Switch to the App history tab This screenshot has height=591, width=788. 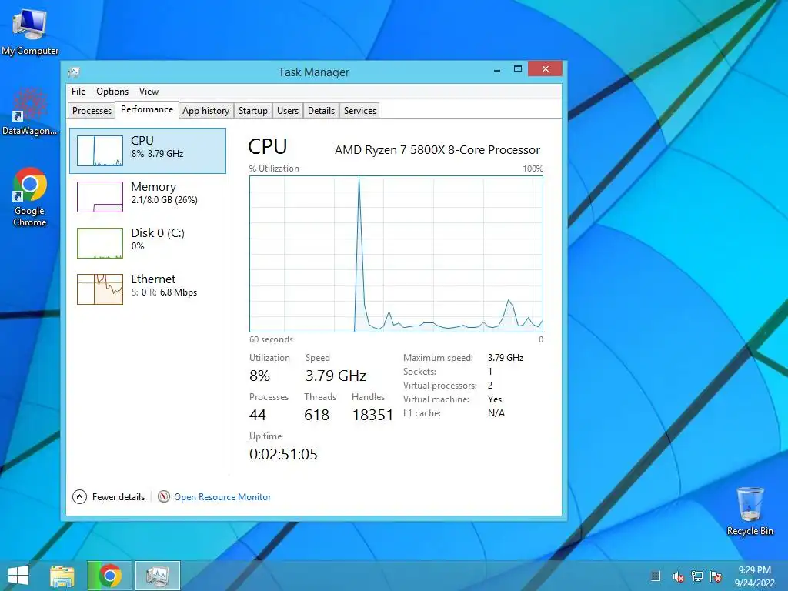click(205, 111)
